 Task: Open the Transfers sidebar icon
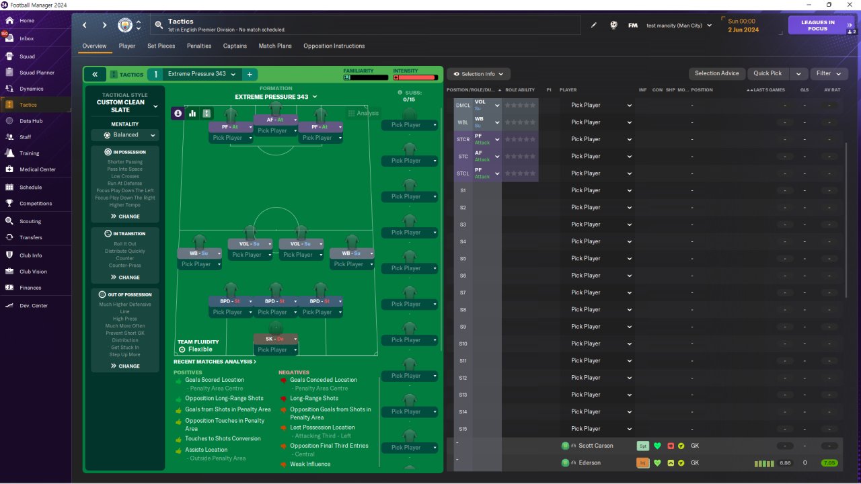click(9, 237)
